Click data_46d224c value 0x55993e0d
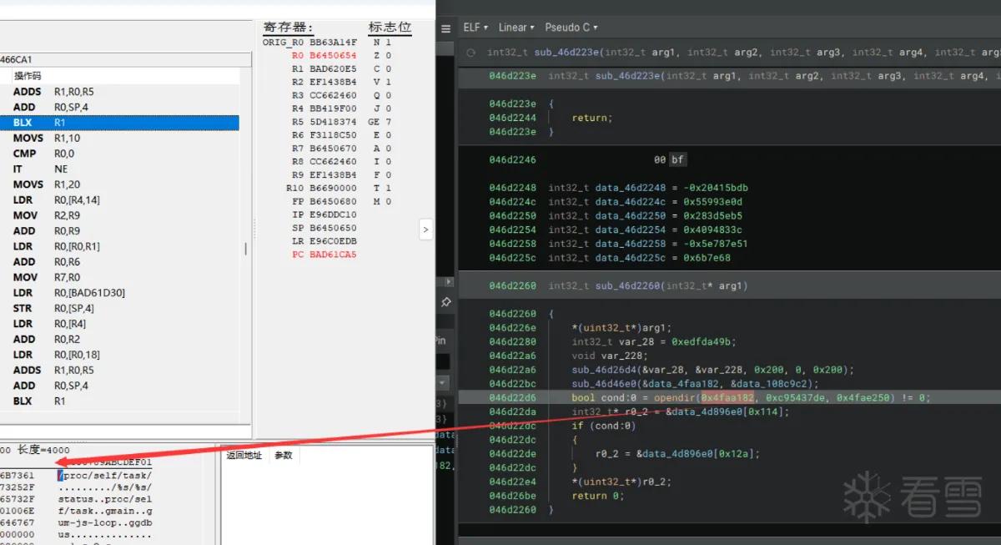Image resolution: width=1001 pixels, height=545 pixels. [713, 202]
